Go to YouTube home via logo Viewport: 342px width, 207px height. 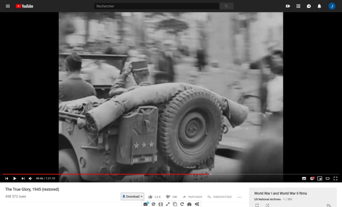click(x=24, y=6)
